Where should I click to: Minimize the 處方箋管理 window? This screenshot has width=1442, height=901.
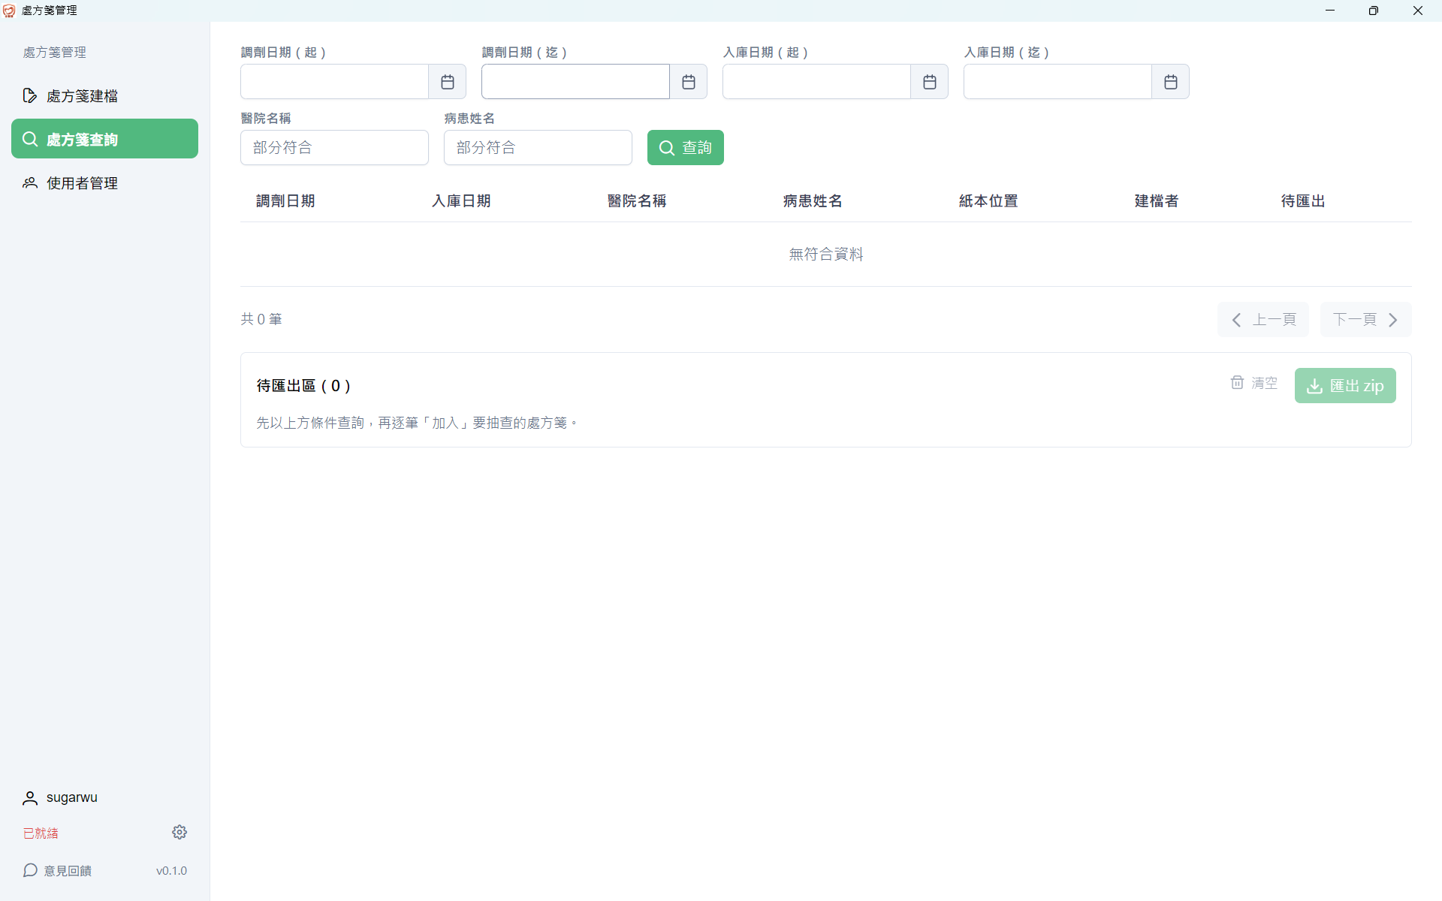pos(1330,11)
